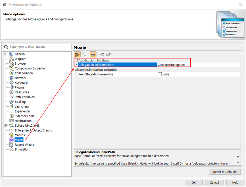Image resolution: width=246 pixels, height=187 pixels.
Task: Collapse the Application Settings group
Action: [x=76, y=60]
